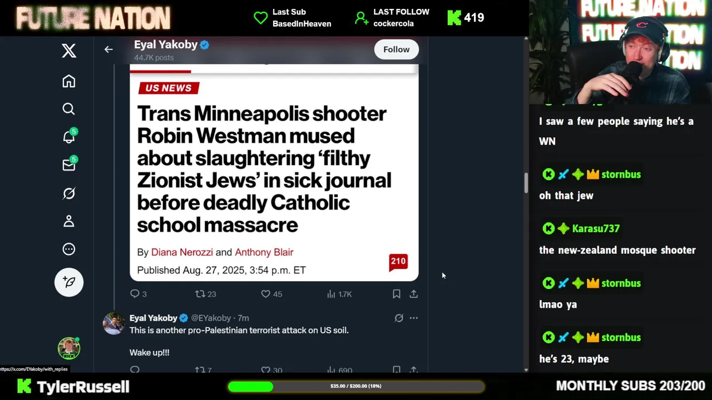Click the 210 comments badge in article

click(398, 262)
